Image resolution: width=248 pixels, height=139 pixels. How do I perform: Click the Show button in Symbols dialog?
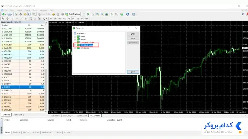pyautogui.click(x=133, y=34)
